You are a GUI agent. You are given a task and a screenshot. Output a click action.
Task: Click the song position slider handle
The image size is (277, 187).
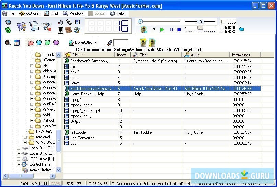(x=140, y=21)
